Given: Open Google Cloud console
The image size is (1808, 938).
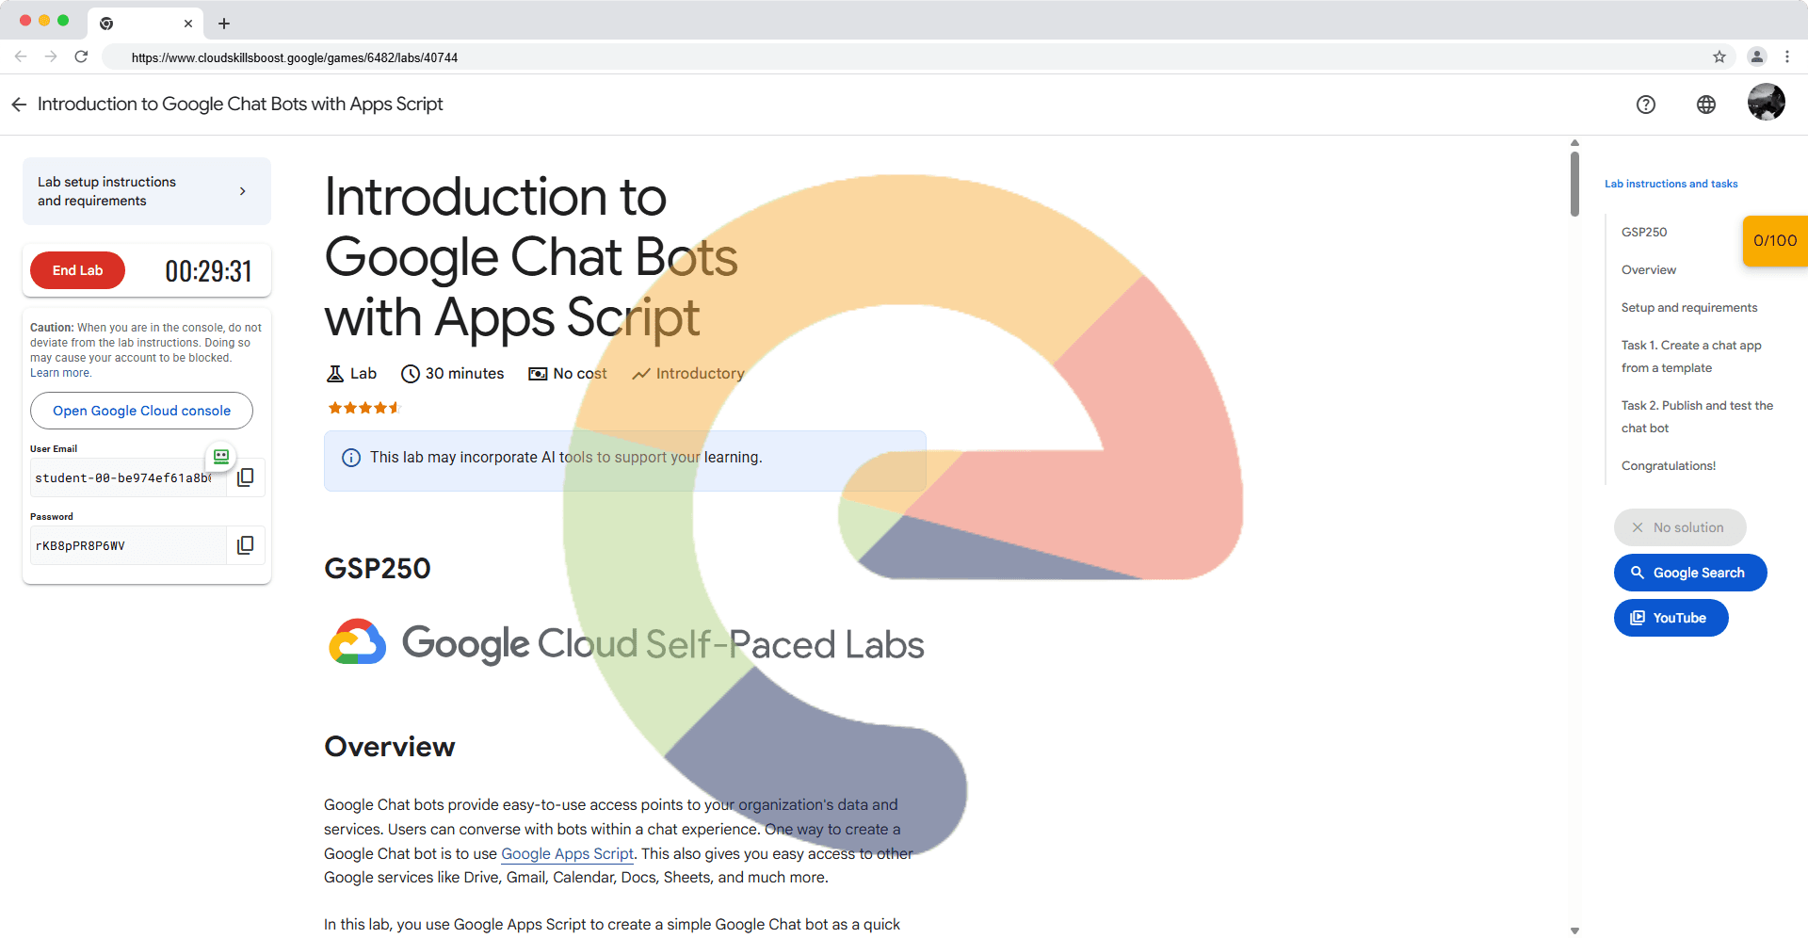Looking at the screenshot, I should point(141,411).
